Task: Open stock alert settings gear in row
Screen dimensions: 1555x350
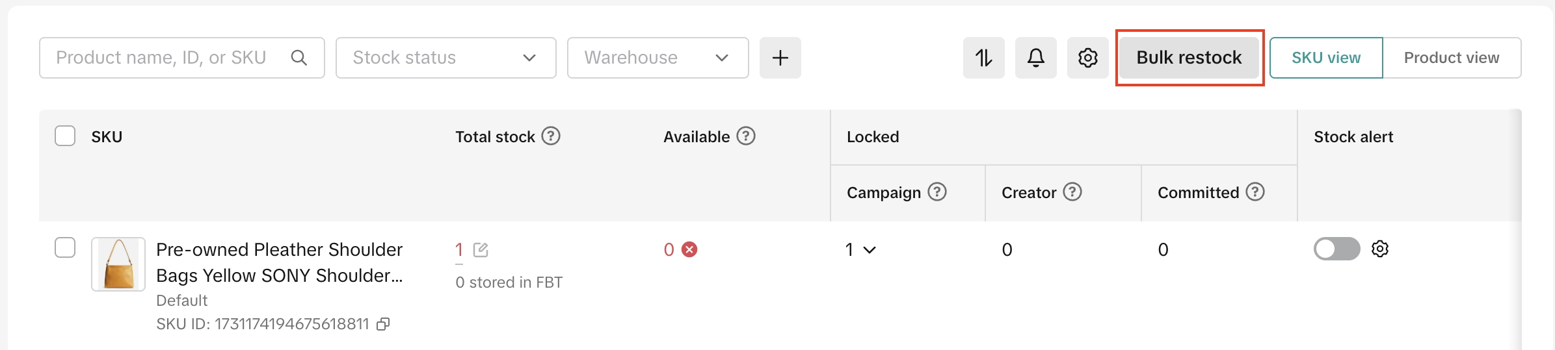Action: (1380, 249)
